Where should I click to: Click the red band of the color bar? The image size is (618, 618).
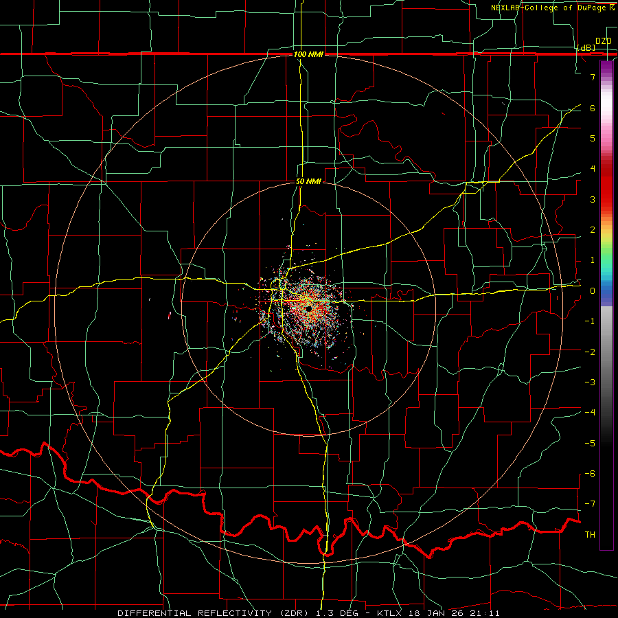(x=606, y=185)
